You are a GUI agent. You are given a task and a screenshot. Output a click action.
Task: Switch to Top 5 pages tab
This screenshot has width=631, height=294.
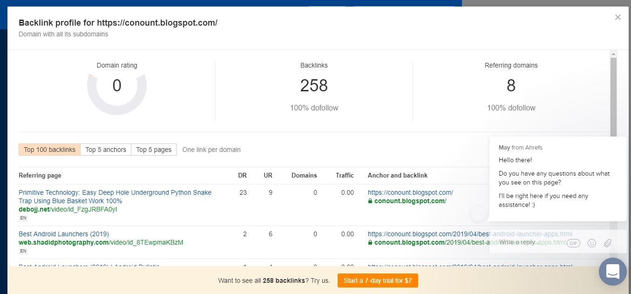(154, 150)
